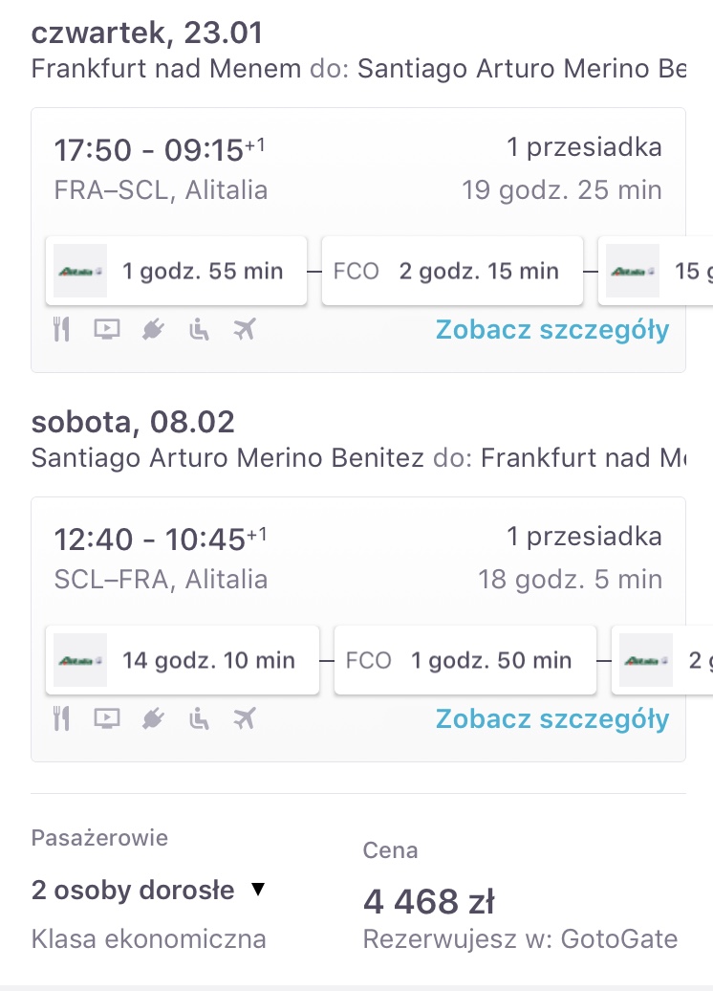
Task: Tap the wheelchair icon on return flight
Action: (x=199, y=718)
